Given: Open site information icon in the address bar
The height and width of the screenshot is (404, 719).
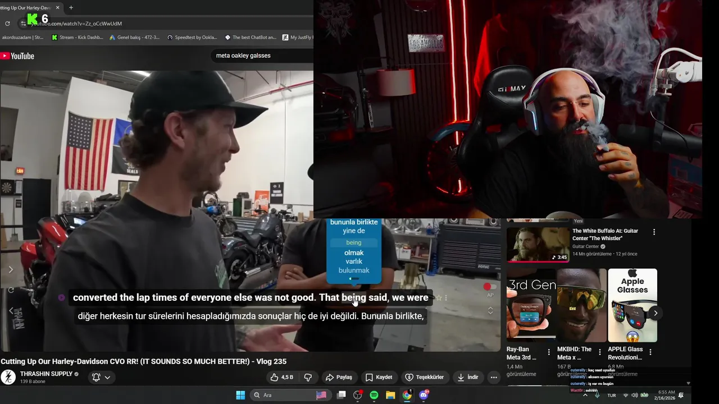Looking at the screenshot, I should tap(22, 24).
